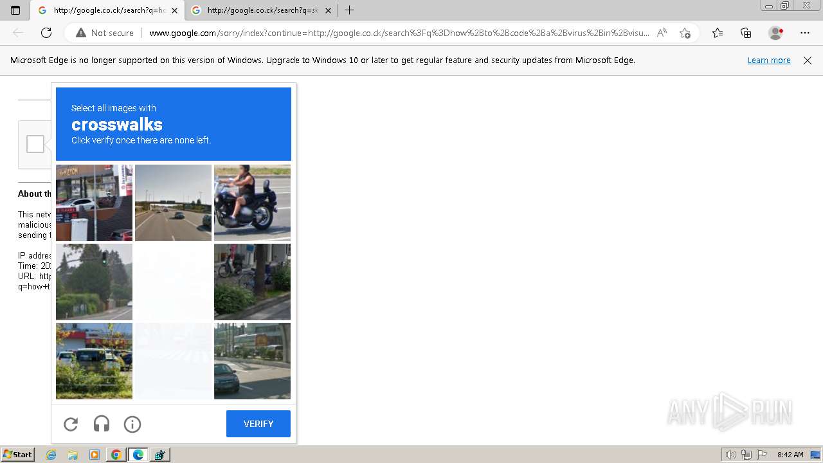Tick the reCAPTCHA checkbox
Screen dimensions: 823x463
coord(35,144)
